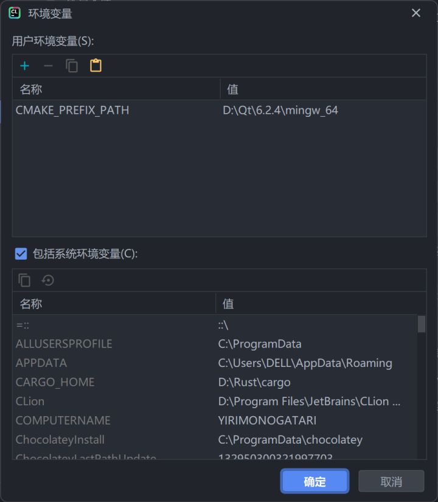Image resolution: width=438 pixels, height=502 pixels.
Task: Select the CARGO_HOME system variable row
Action: pyautogui.click(x=55, y=382)
